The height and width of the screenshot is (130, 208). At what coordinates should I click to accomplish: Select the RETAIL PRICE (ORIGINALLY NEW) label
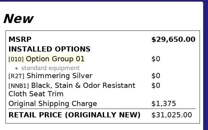(74, 115)
